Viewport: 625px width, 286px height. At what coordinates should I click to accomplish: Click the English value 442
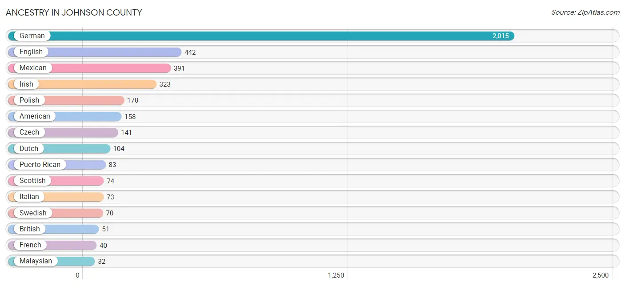[190, 52]
